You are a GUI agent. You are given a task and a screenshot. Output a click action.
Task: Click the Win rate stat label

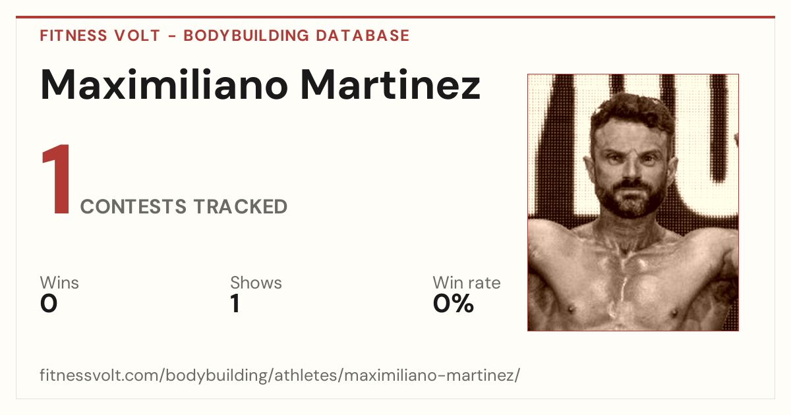coord(467,283)
